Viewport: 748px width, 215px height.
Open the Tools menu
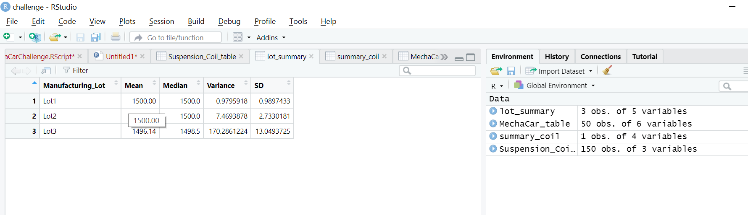click(x=298, y=21)
